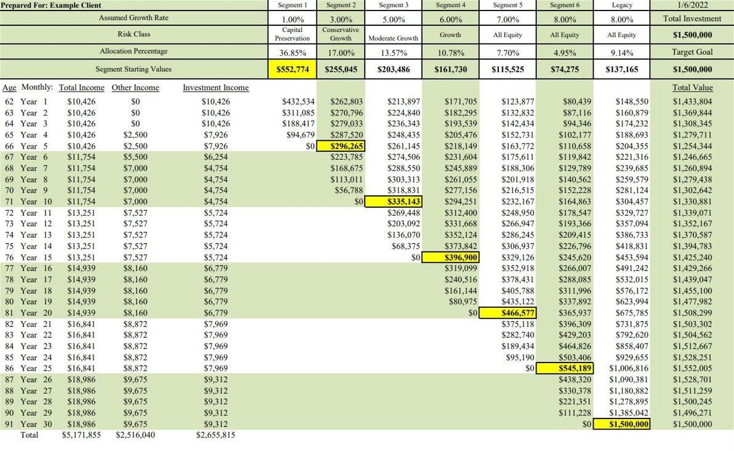Viewport: 734px width, 451px height.
Task: Select the $1,006,816 Legacy Year 25 cell
Action: tap(629, 368)
